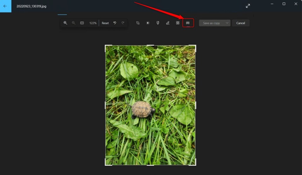Screen dimensions: 302x175
Task: Click the right edge crop handle
Action: pyautogui.click(x=195, y=105)
